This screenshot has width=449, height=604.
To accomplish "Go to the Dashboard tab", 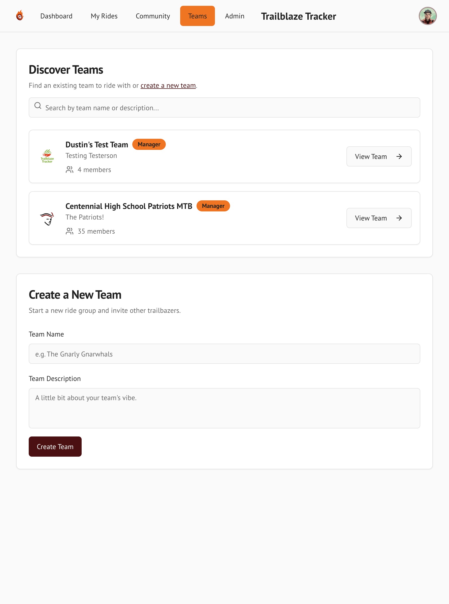I will [56, 16].
